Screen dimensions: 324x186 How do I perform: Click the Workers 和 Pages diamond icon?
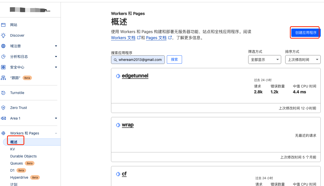(3, 133)
